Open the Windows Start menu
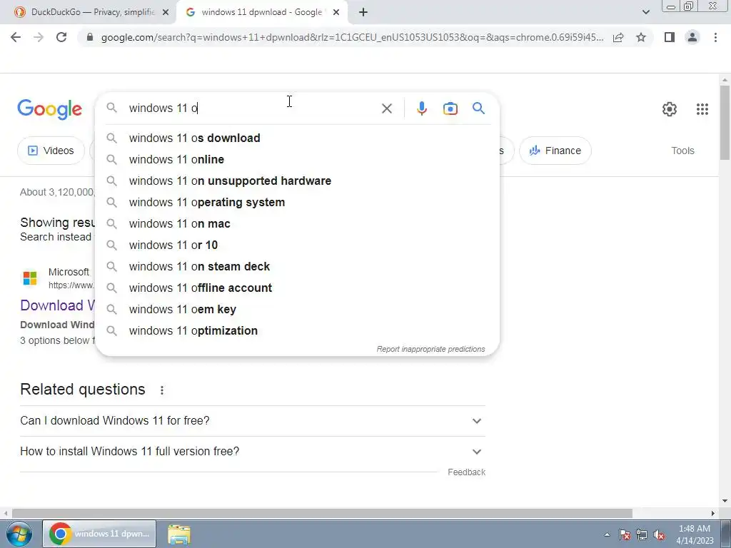The height and width of the screenshot is (548, 731). tap(19, 534)
